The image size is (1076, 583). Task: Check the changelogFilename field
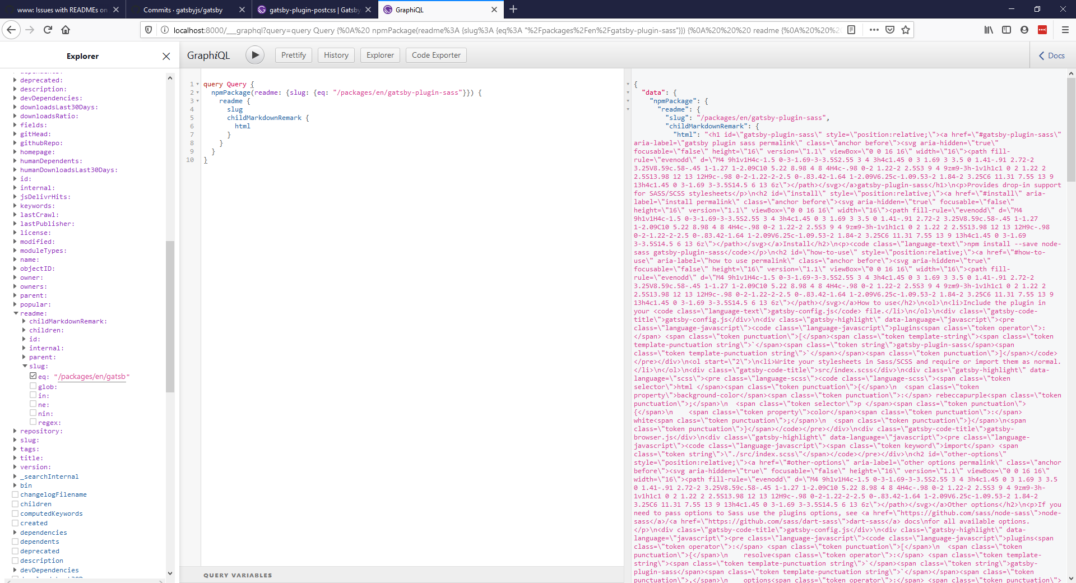coord(15,494)
